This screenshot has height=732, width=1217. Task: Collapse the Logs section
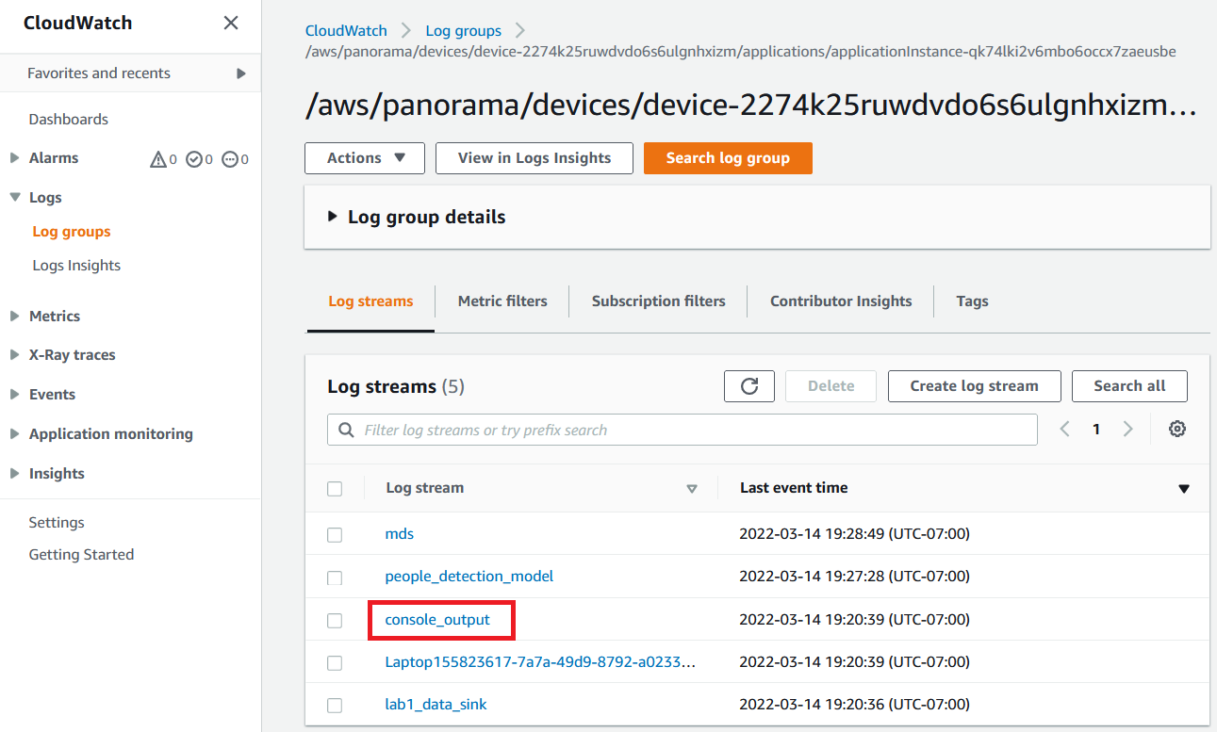[x=14, y=198]
